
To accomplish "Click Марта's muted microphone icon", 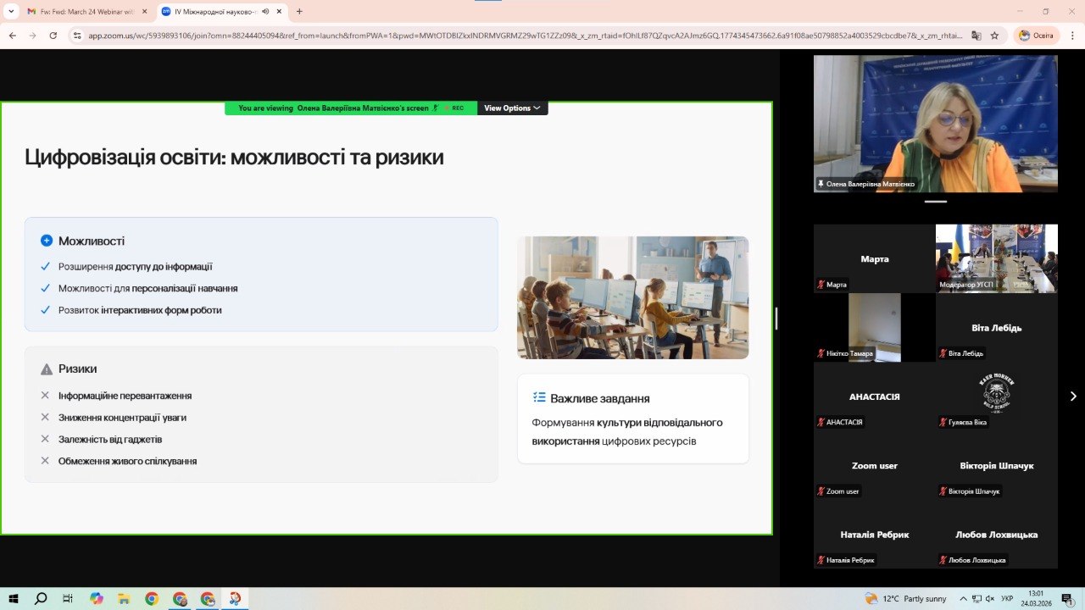I will [x=820, y=285].
